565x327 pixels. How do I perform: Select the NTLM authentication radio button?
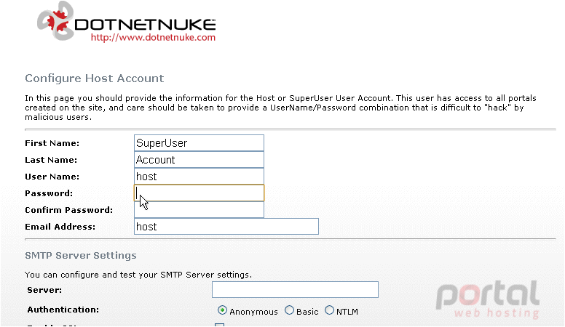click(329, 310)
